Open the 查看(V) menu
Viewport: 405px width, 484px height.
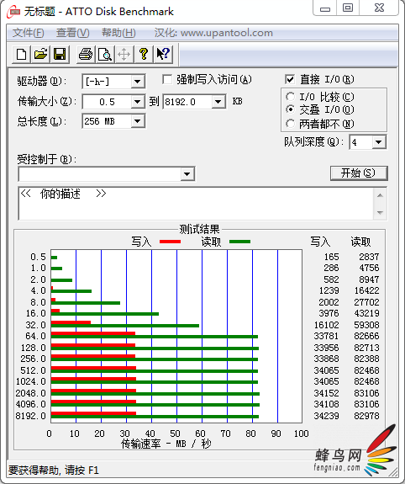pos(73,33)
